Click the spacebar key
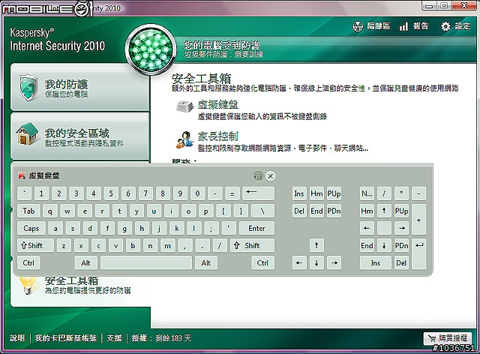 coord(146,262)
